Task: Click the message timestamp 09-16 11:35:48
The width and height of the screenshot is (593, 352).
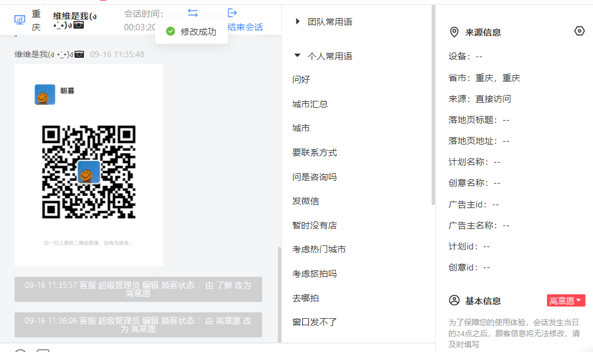Action: coord(117,54)
